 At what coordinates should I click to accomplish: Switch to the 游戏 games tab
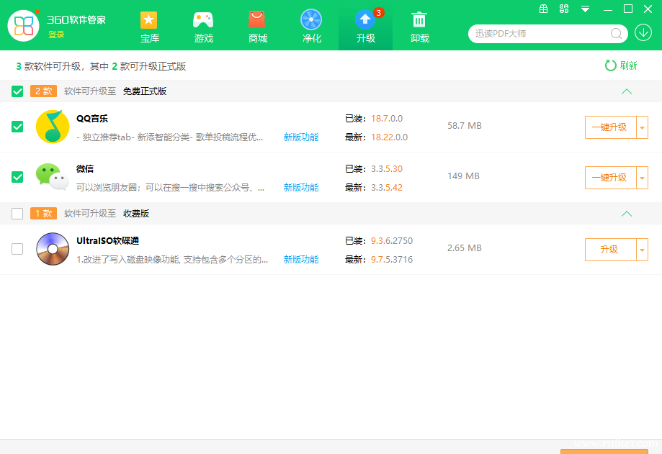pos(203,27)
